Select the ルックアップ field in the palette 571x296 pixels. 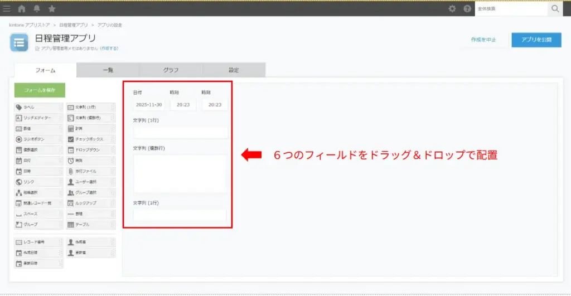pyautogui.click(x=91, y=203)
